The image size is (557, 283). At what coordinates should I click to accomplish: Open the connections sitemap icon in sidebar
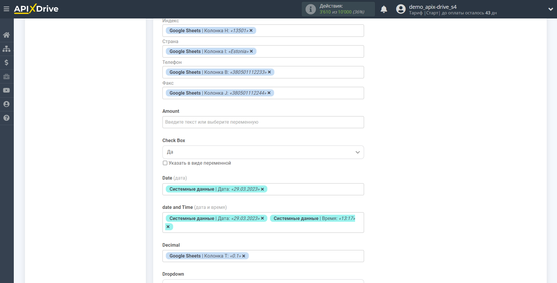tap(6, 49)
